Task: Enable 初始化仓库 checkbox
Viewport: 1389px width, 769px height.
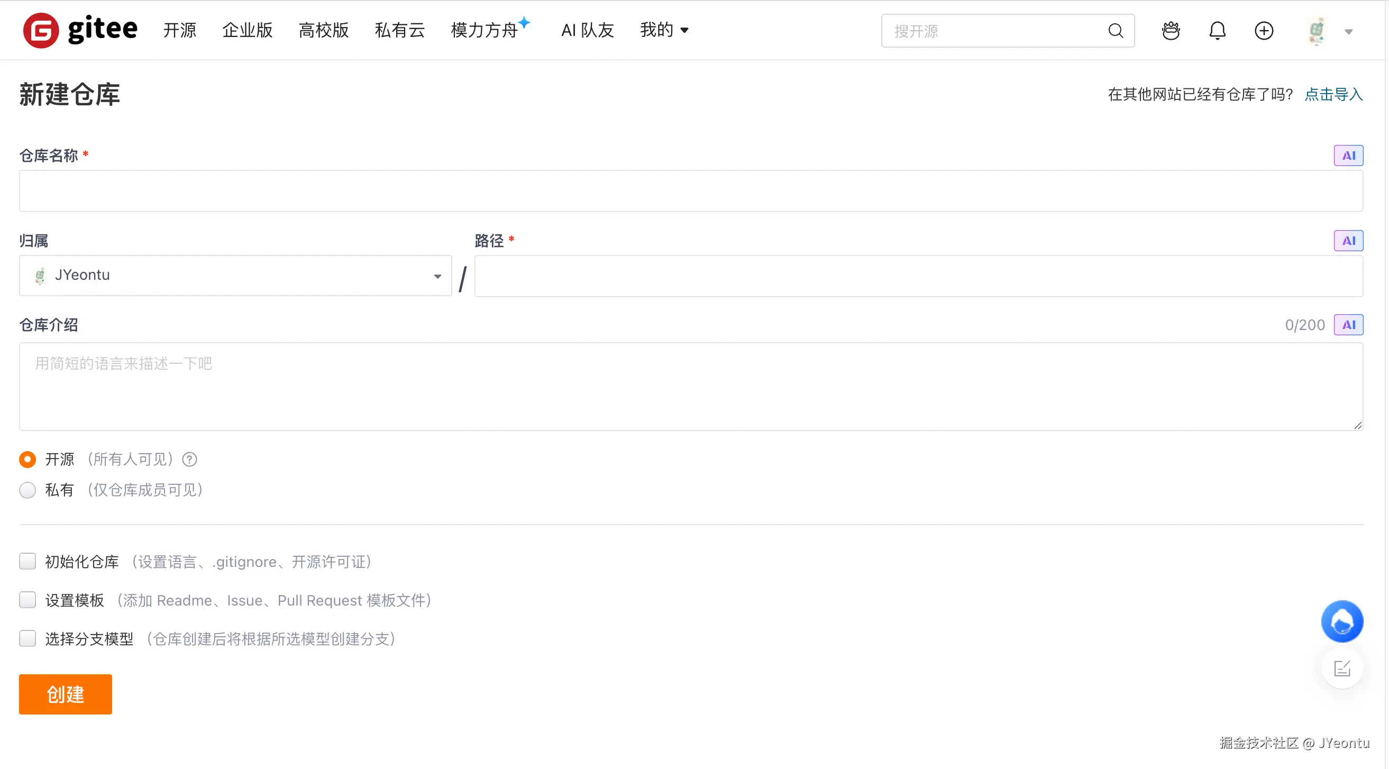Action: [x=28, y=561]
